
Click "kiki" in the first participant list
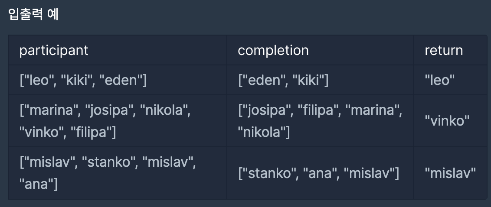click(76, 80)
